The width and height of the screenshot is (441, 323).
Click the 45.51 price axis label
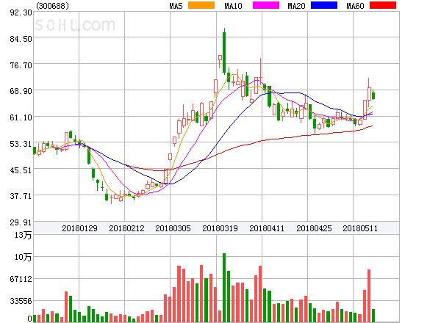click(x=21, y=170)
